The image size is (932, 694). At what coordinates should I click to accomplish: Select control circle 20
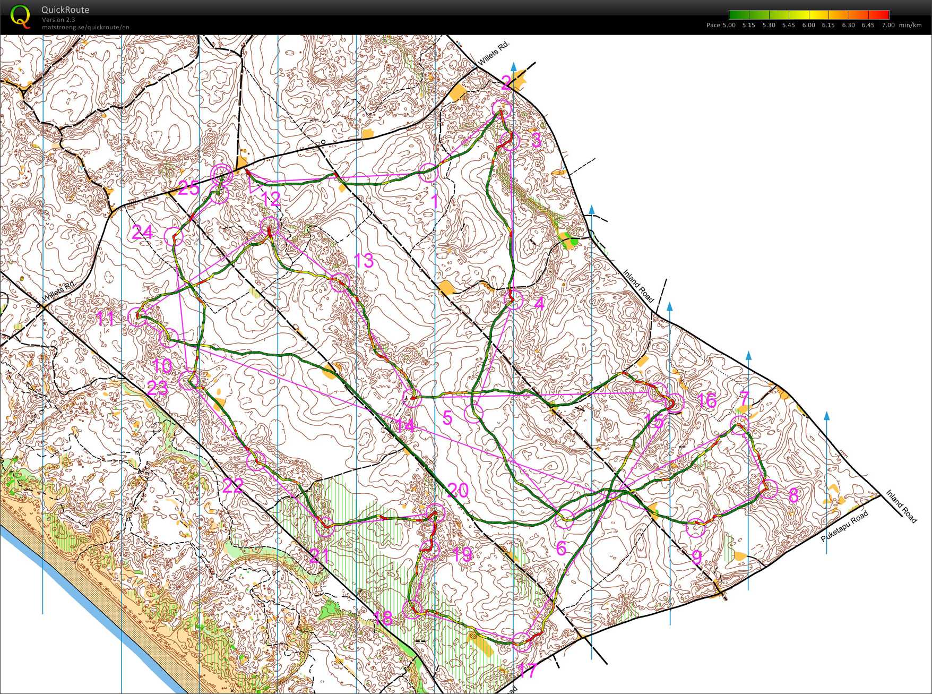(x=435, y=513)
